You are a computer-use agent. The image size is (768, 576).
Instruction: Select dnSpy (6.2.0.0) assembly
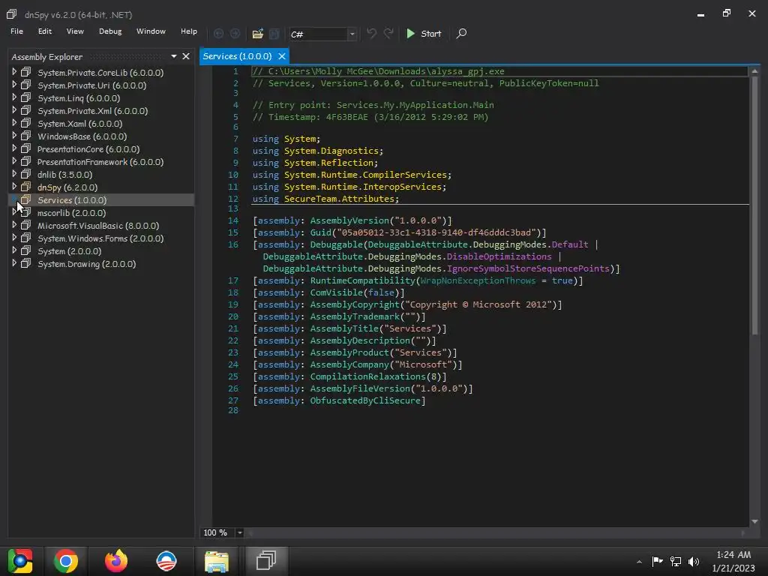click(67, 187)
